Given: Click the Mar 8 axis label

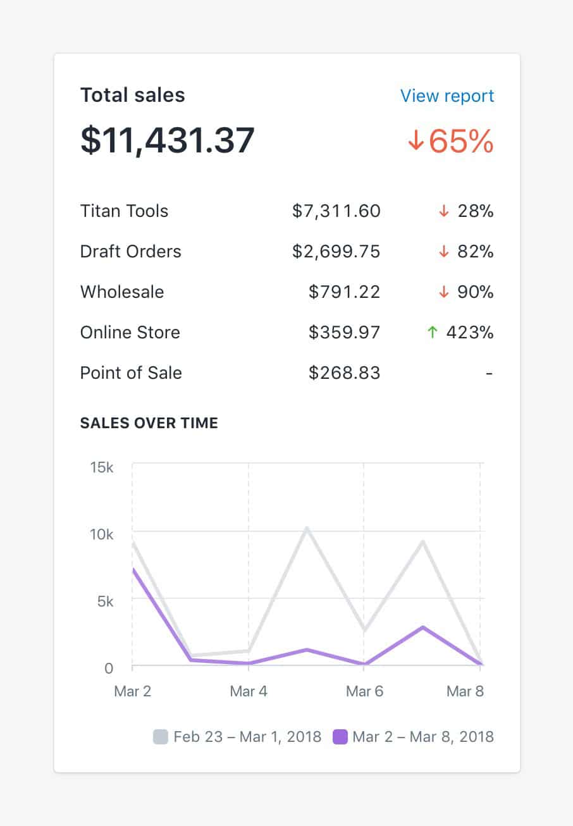Looking at the screenshot, I should click(x=465, y=691).
